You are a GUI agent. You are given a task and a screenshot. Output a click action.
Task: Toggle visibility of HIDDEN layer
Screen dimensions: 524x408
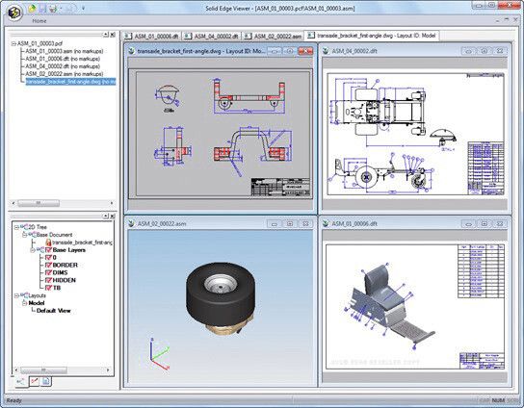[48, 280]
